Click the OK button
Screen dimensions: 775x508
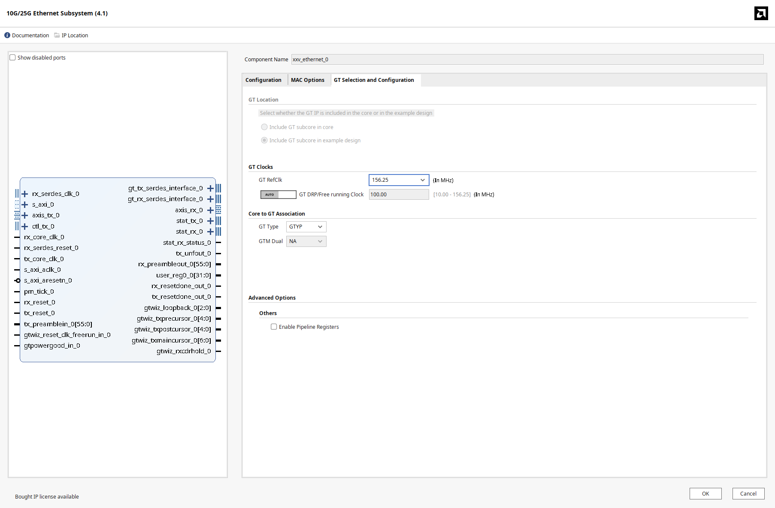(x=705, y=493)
